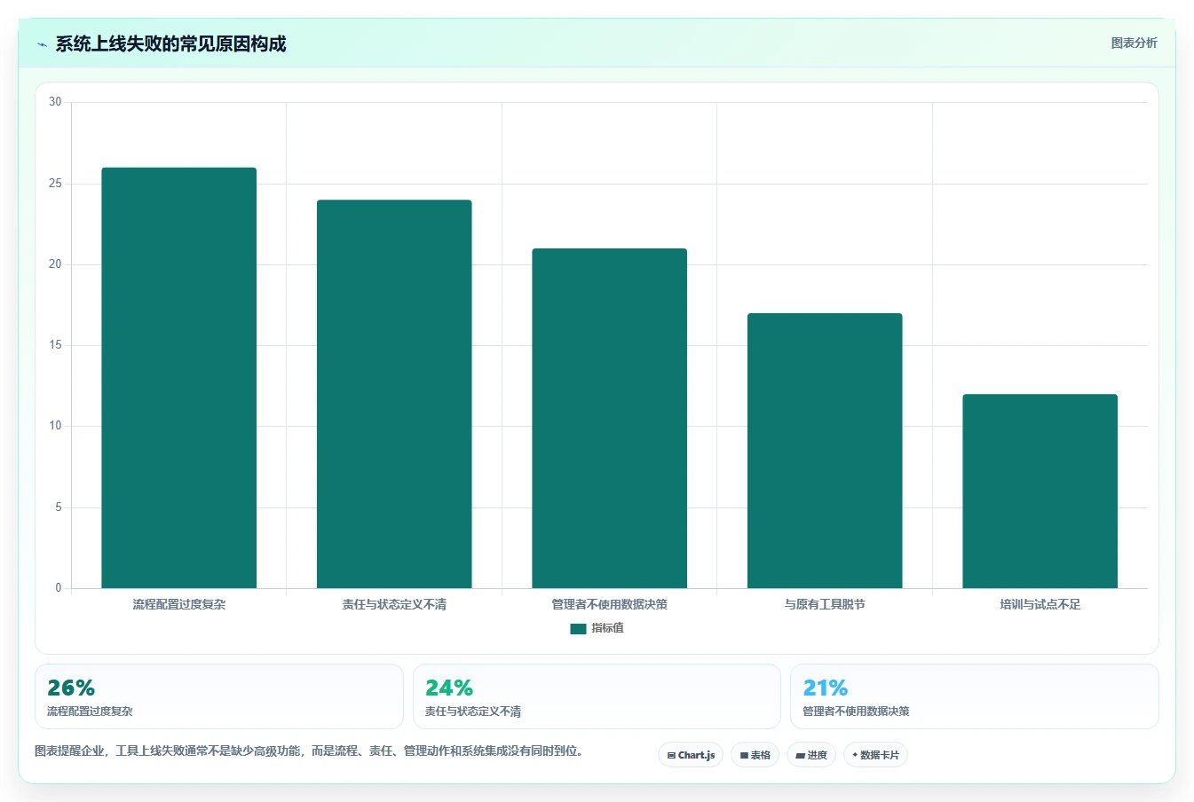
Task: Click x-axis label 与原有工具脱节
Action: coord(825,604)
